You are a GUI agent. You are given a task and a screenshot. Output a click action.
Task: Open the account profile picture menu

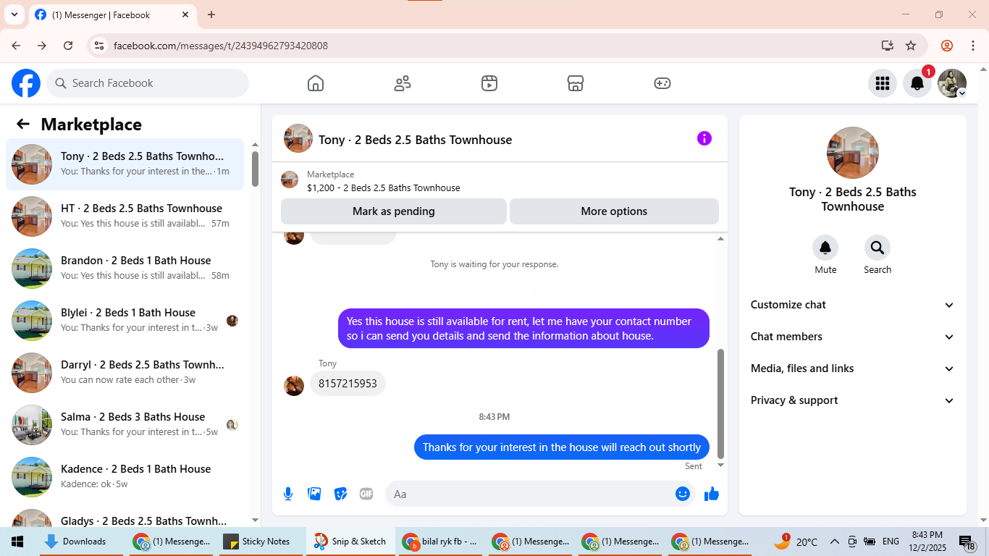(952, 83)
